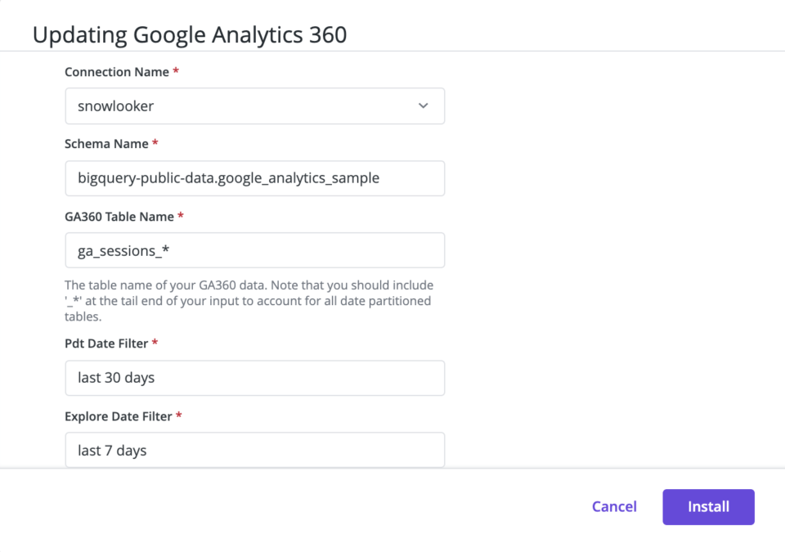This screenshot has width=785, height=552.
Task: Click the ga_sessions_* table name field
Action: [x=255, y=250]
